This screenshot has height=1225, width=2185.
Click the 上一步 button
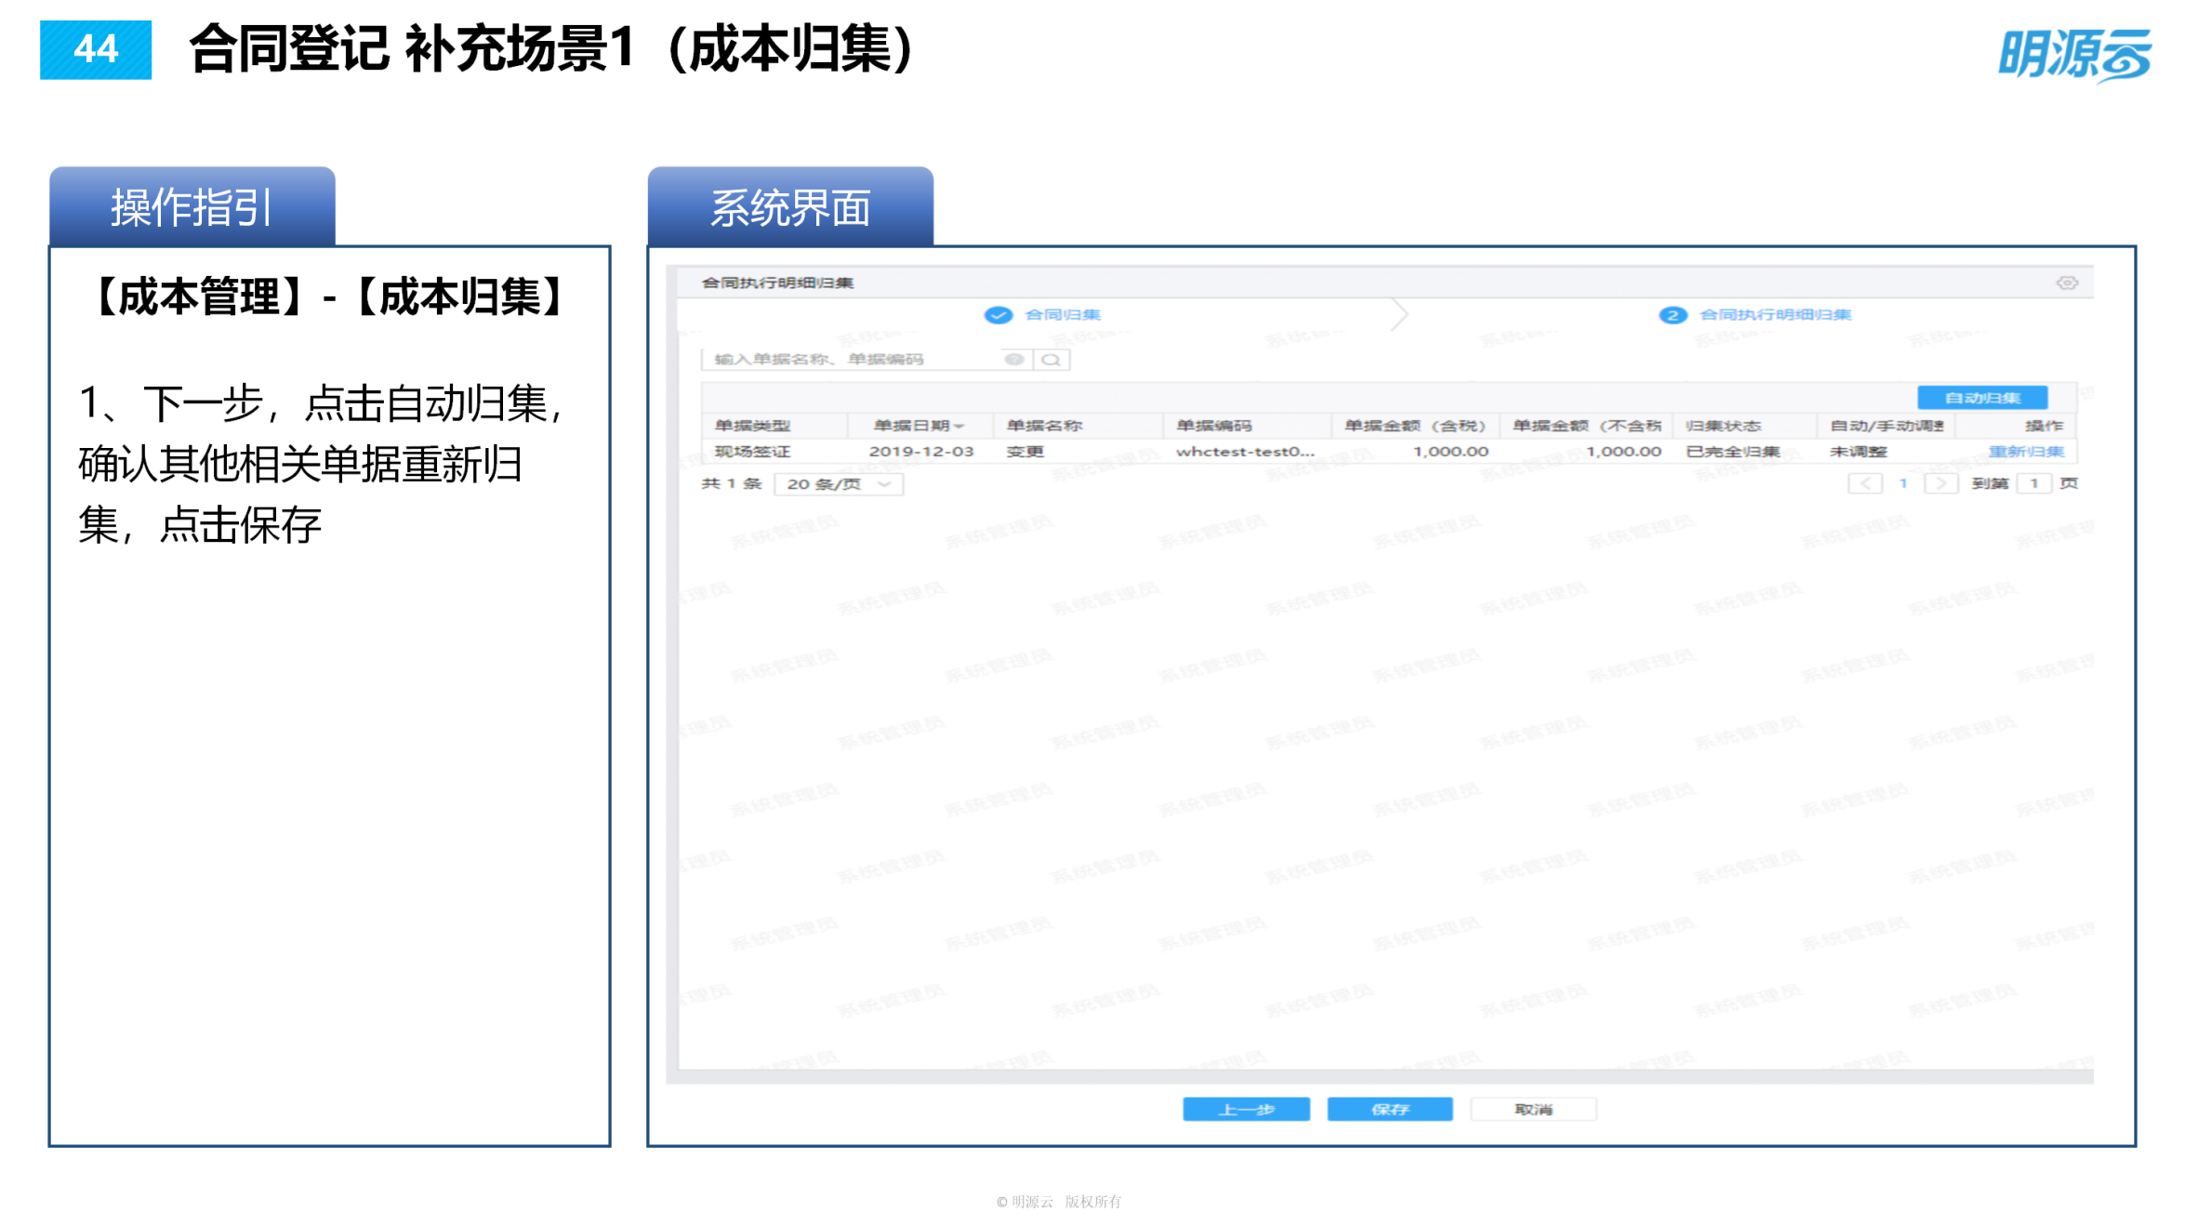(1246, 1108)
